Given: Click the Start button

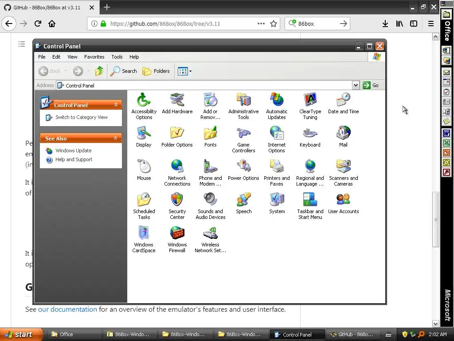Looking at the screenshot, I should tap(21, 334).
